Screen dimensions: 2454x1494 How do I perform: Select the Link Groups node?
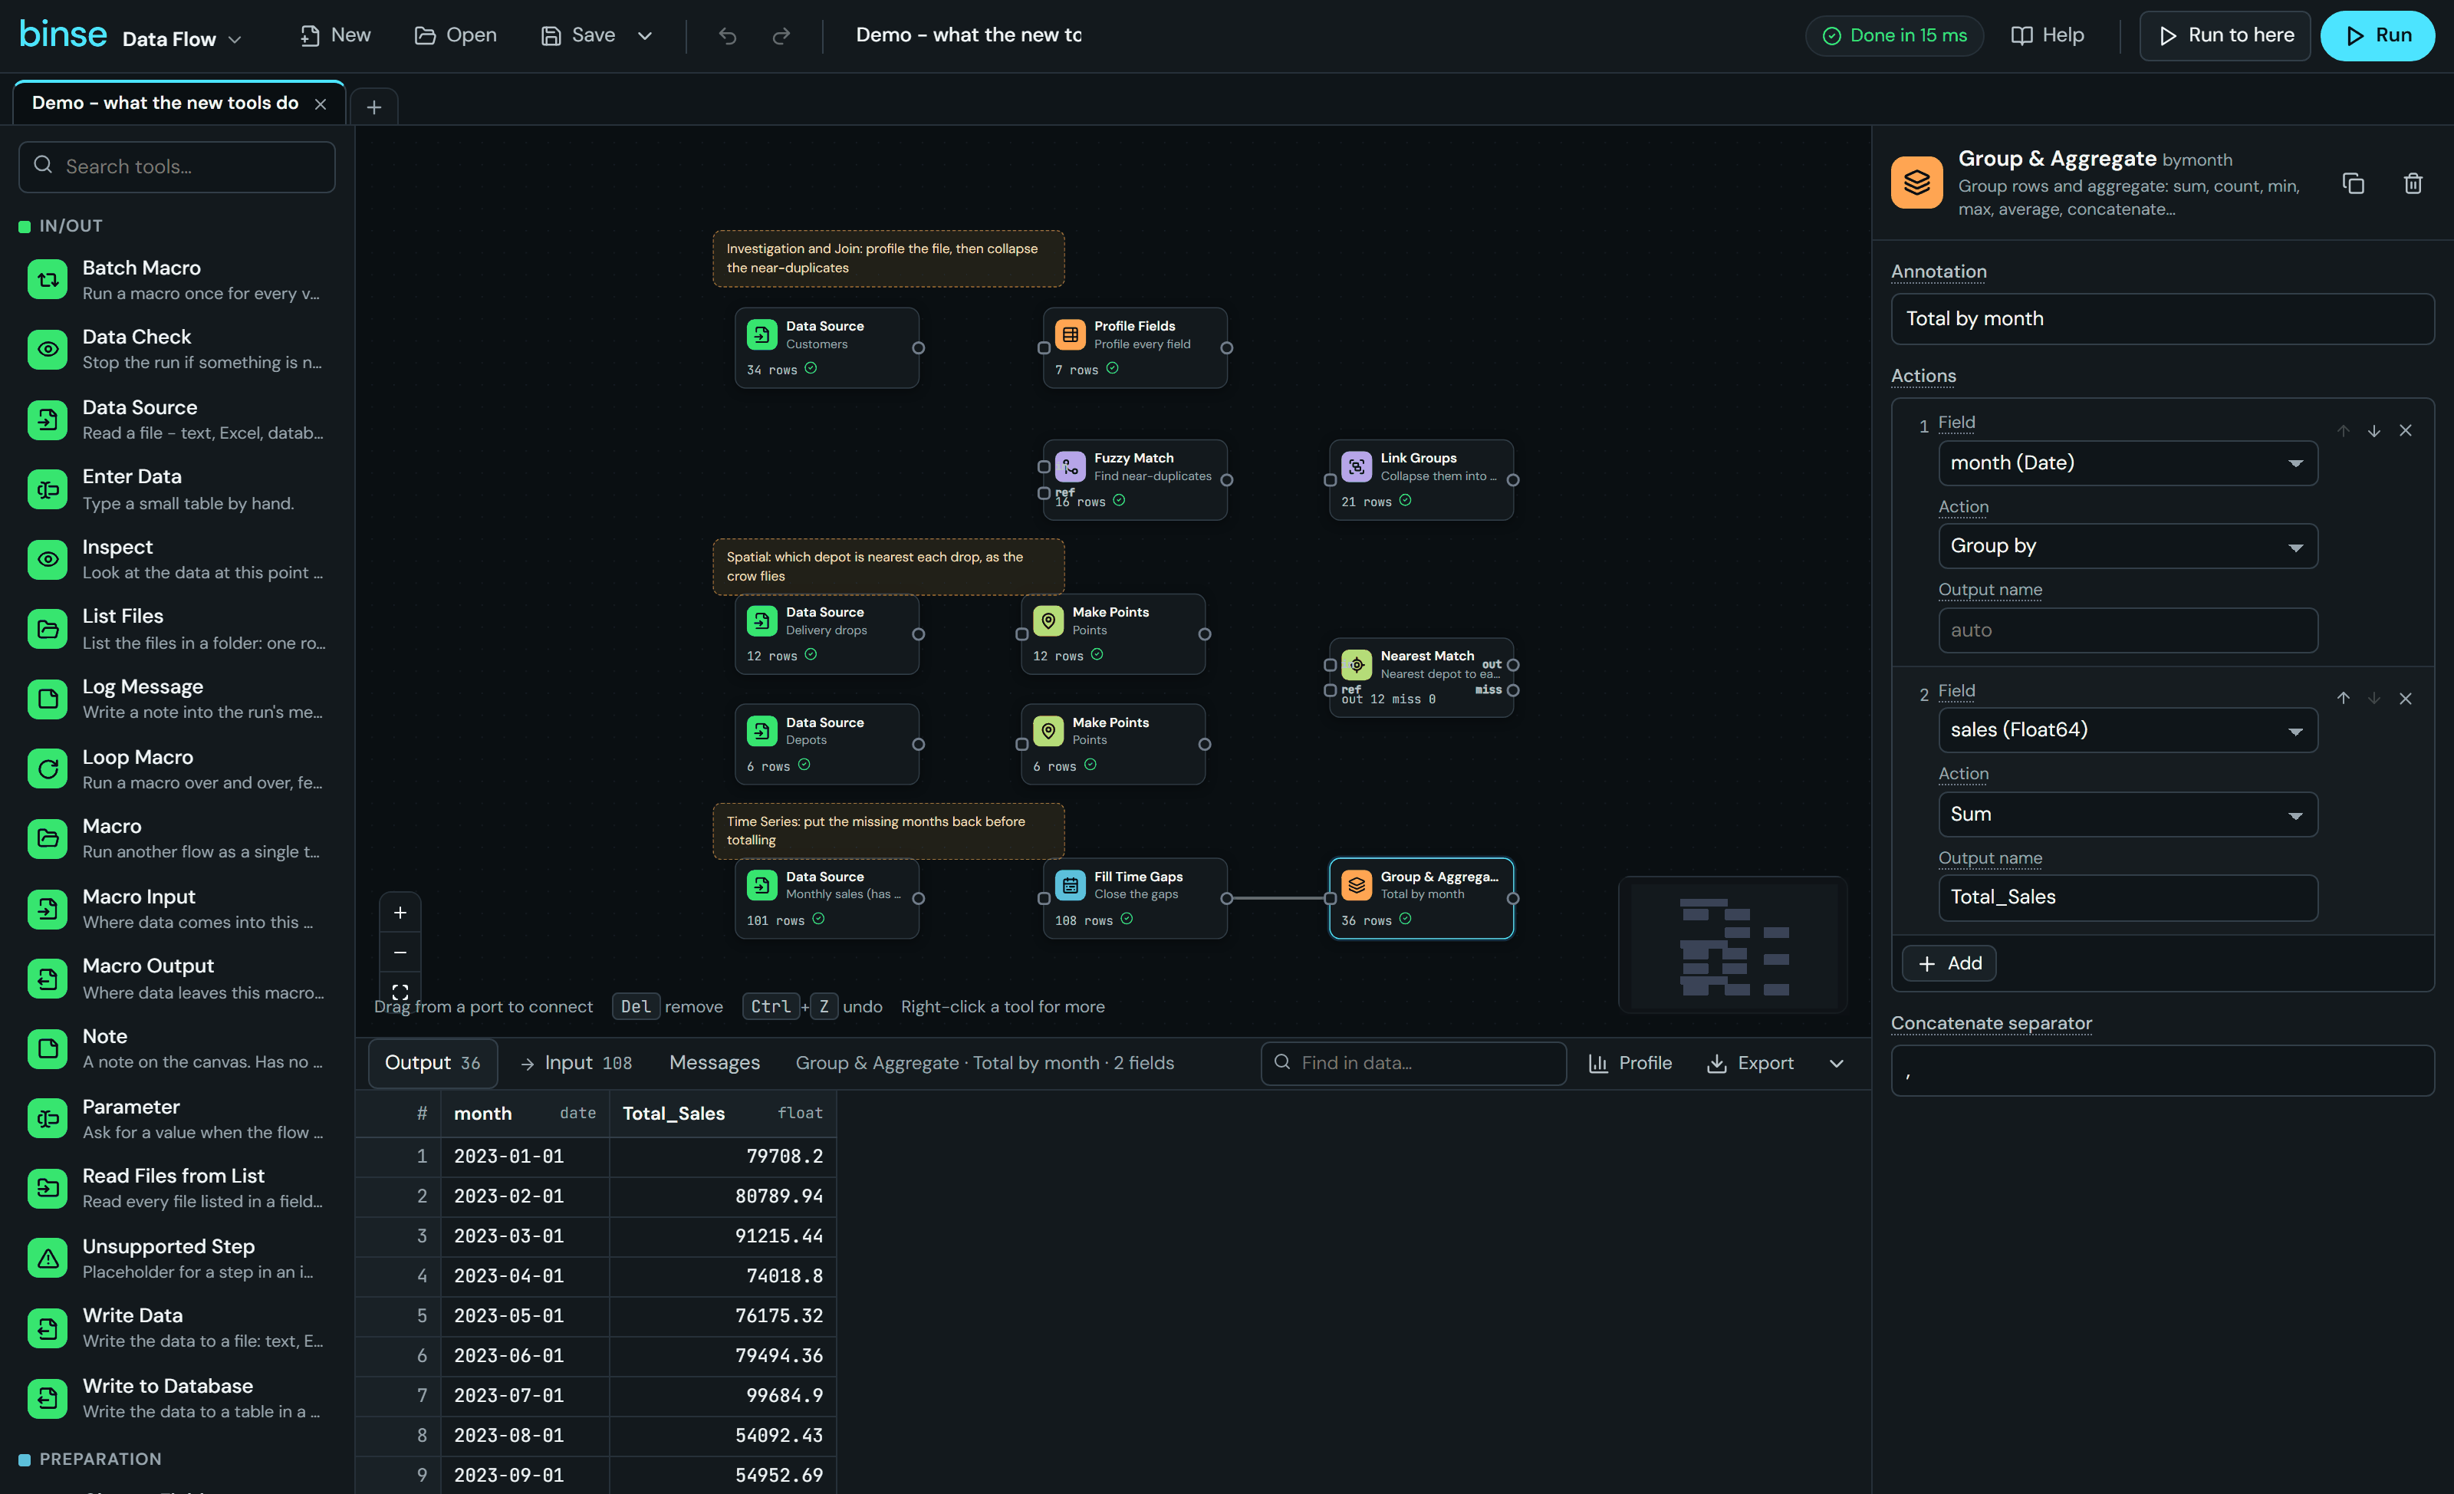[1421, 480]
